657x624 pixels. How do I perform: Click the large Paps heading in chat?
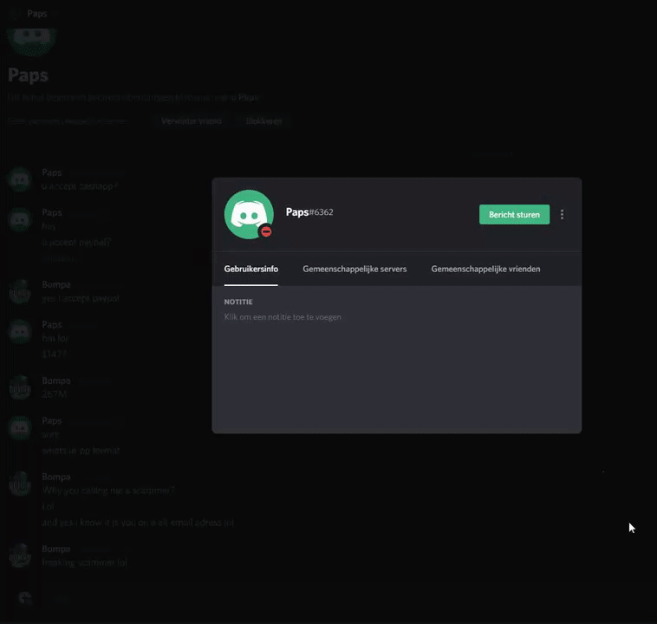click(x=28, y=75)
